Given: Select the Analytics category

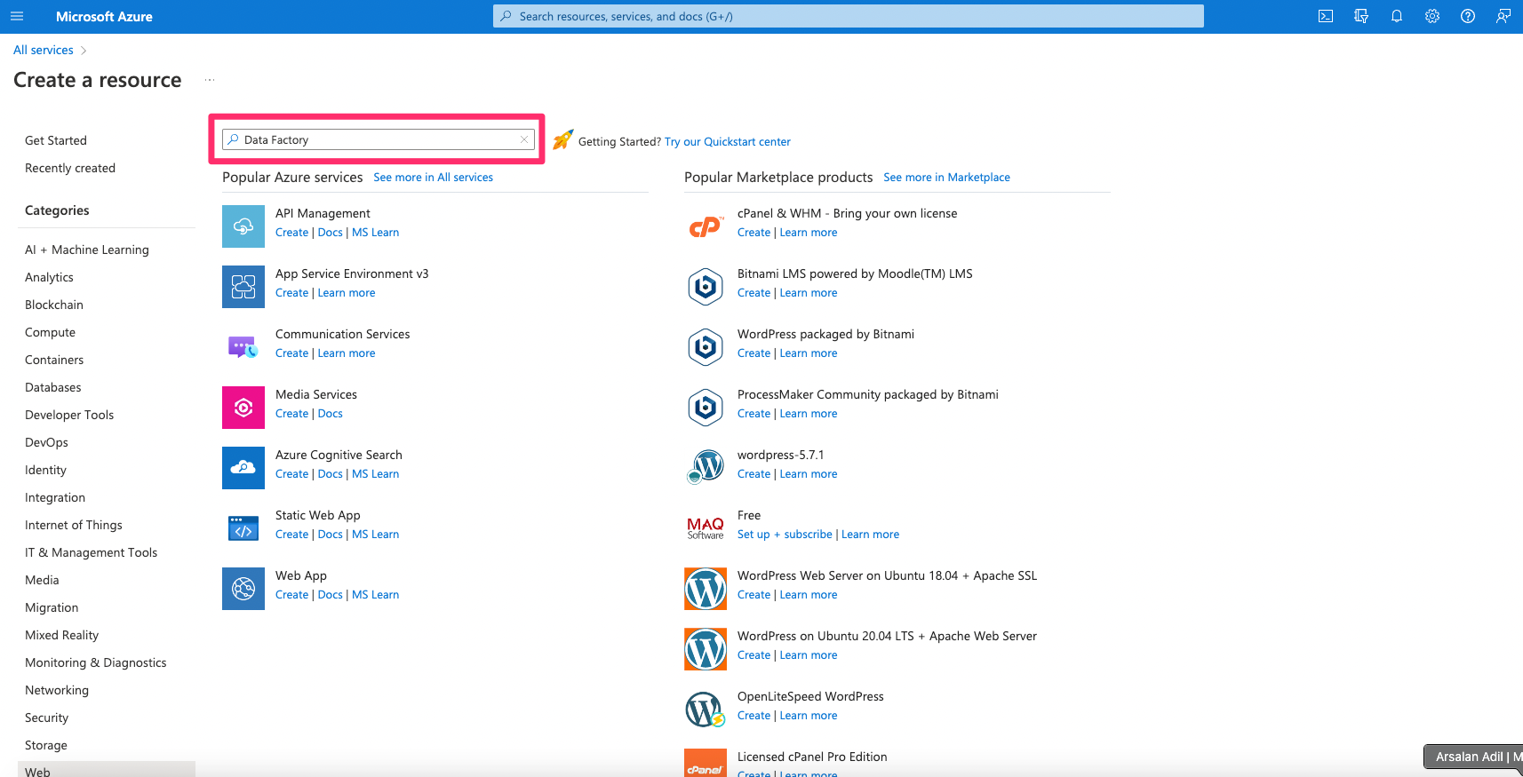Looking at the screenshot, I should (x=49, y=277).
